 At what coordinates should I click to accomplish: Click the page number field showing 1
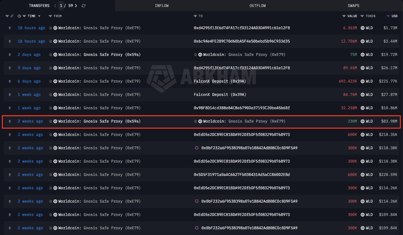pyautogui.click(x=61, y=6)
